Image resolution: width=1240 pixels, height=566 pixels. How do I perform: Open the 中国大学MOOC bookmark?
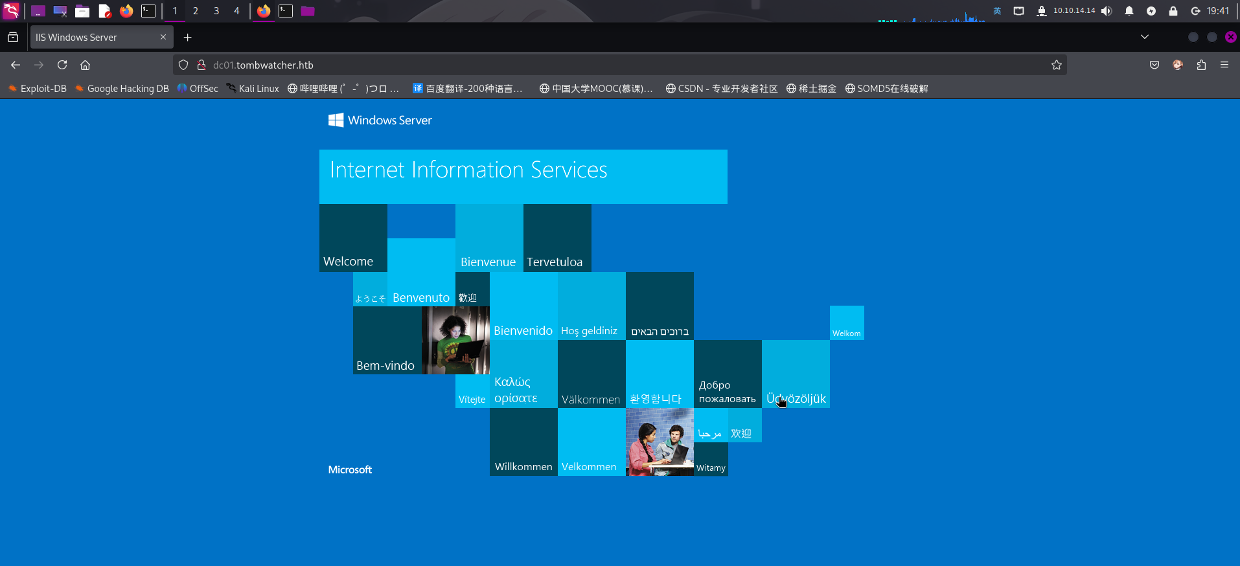pyautogui.click(x=596, y=89)
